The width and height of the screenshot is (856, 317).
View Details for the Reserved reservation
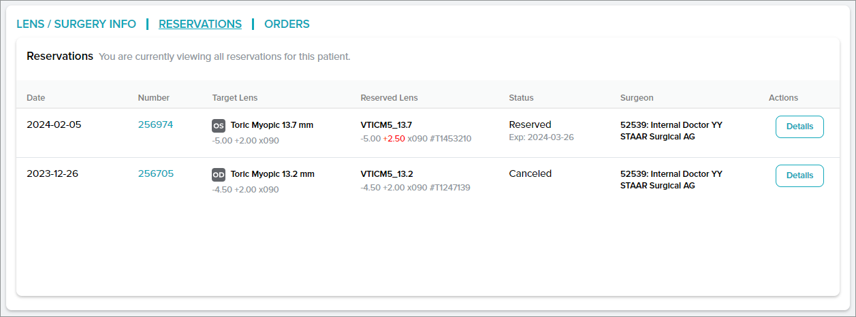(799, 127)
